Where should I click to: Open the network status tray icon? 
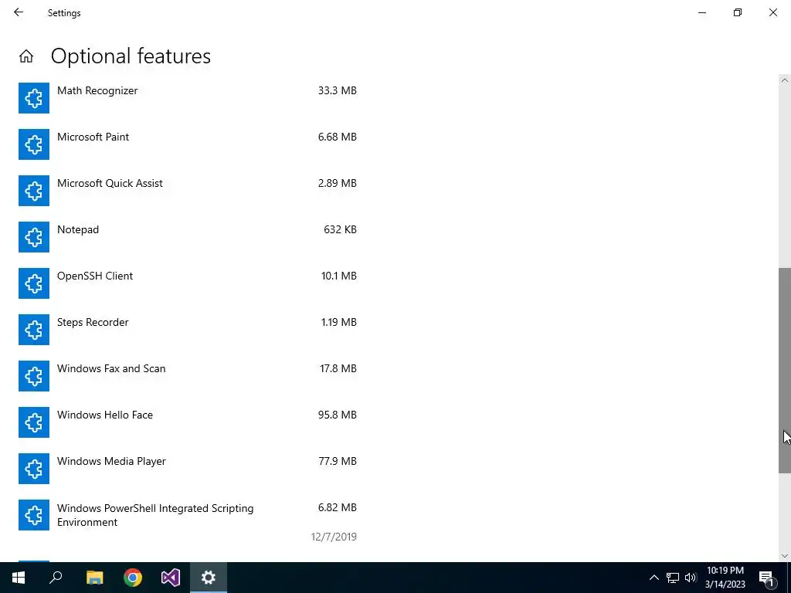[673, 578]
